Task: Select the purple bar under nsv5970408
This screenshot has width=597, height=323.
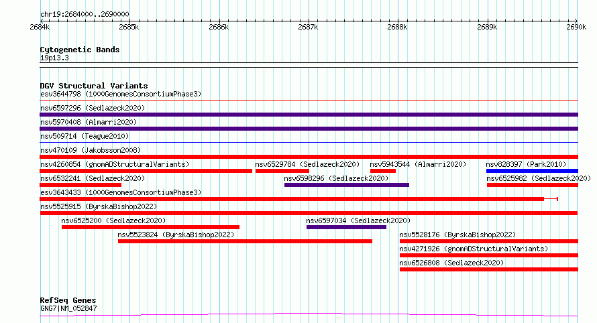Action: (309, 129)
